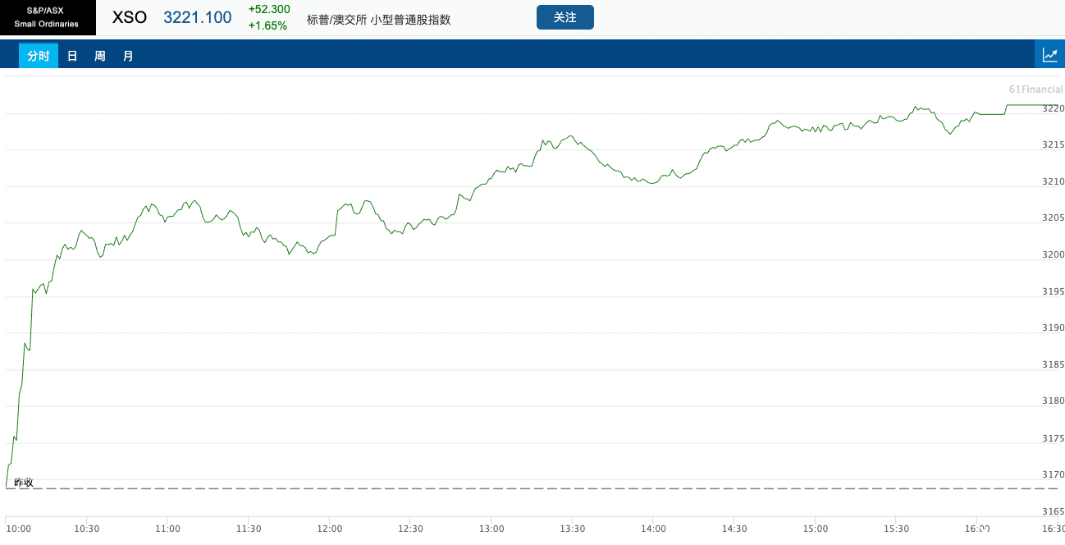Click the 昨收 previous close label
This screenshot has height=545, width=1065.
coord(24,482)
